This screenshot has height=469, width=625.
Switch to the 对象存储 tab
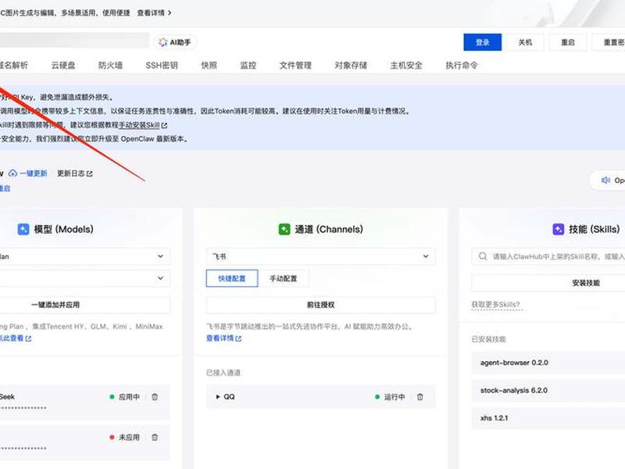pyautogui.click(x=351, y=65)
